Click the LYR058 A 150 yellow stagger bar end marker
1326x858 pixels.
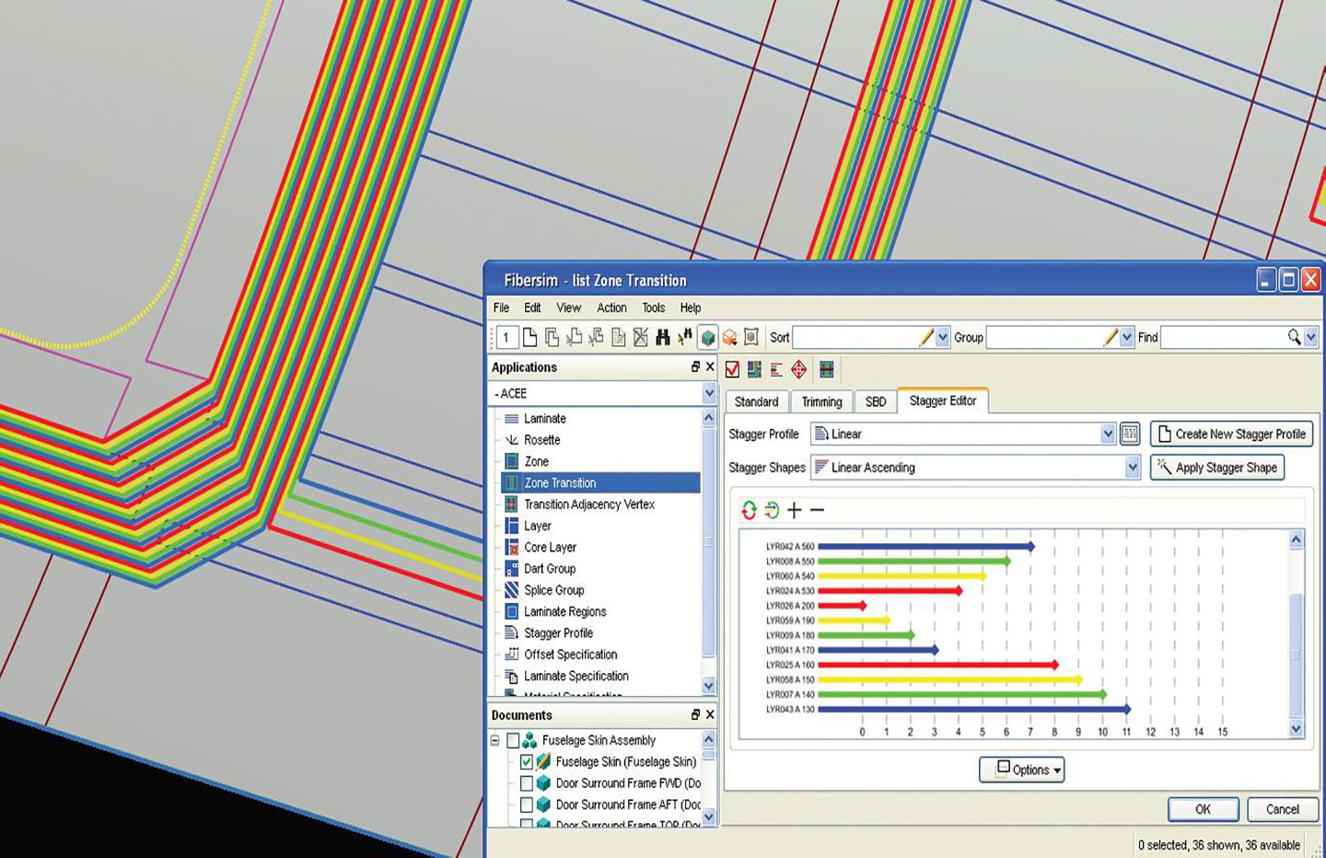point(1079,679)
